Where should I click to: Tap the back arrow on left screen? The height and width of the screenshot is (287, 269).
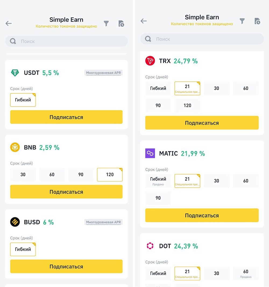pos(9,23)
